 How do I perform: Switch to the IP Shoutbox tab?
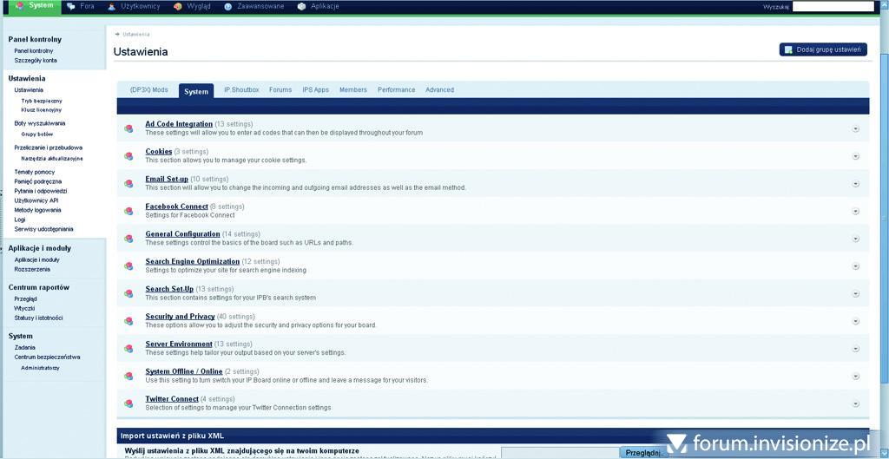[x=241, y=90]
